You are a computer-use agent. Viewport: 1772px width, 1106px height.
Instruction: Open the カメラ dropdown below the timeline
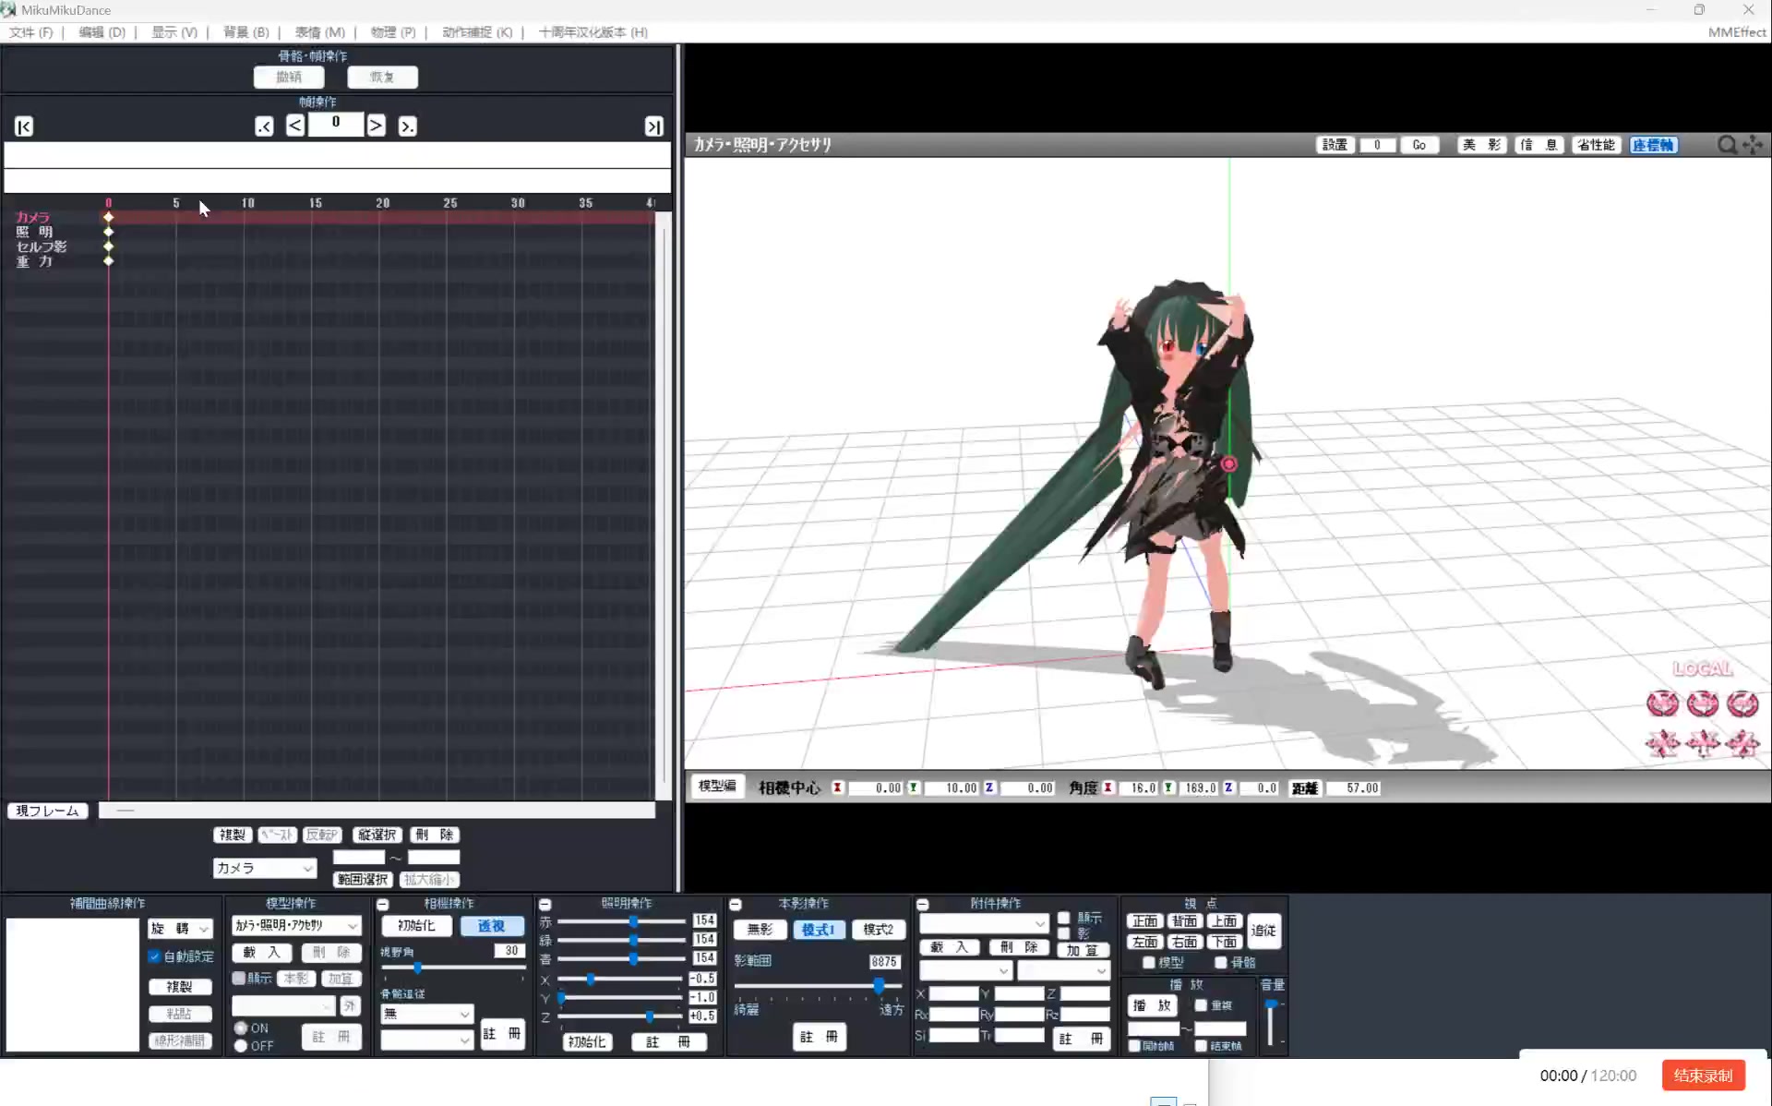click(x=265, y=868)
